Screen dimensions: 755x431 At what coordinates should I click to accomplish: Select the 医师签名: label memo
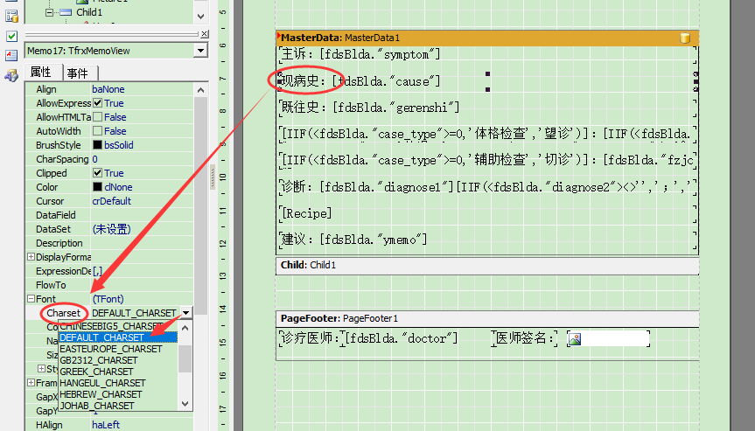(525, 338)
